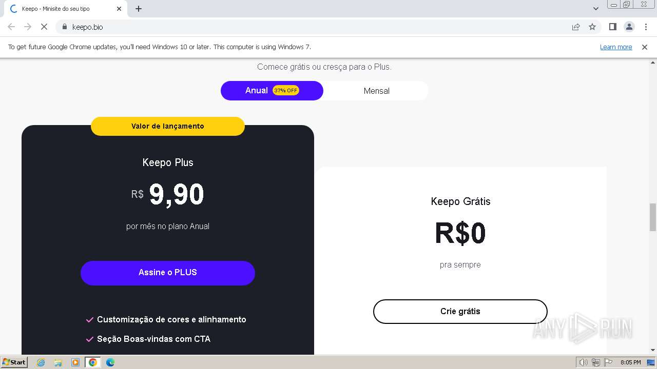This screenshot has height=369, width=657.
Task: Open the Chrome side panel
Action: (x=612, y=27)
